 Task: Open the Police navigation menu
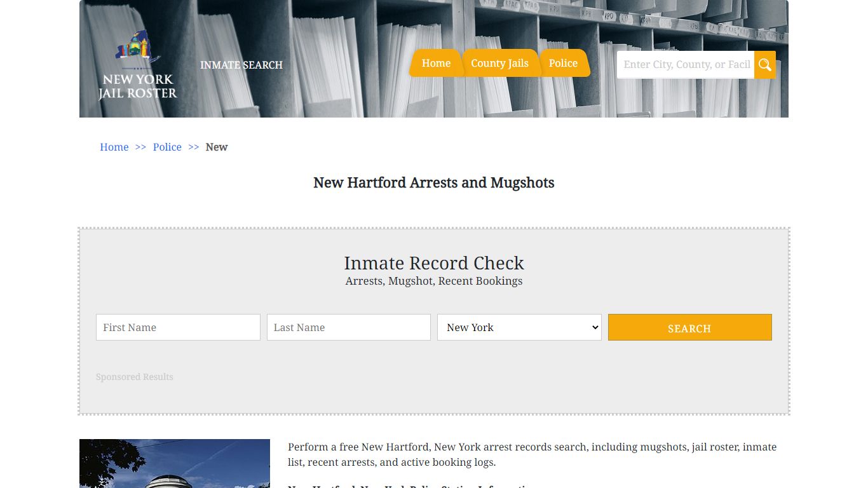pyautogui.click(x=563, y=63)
